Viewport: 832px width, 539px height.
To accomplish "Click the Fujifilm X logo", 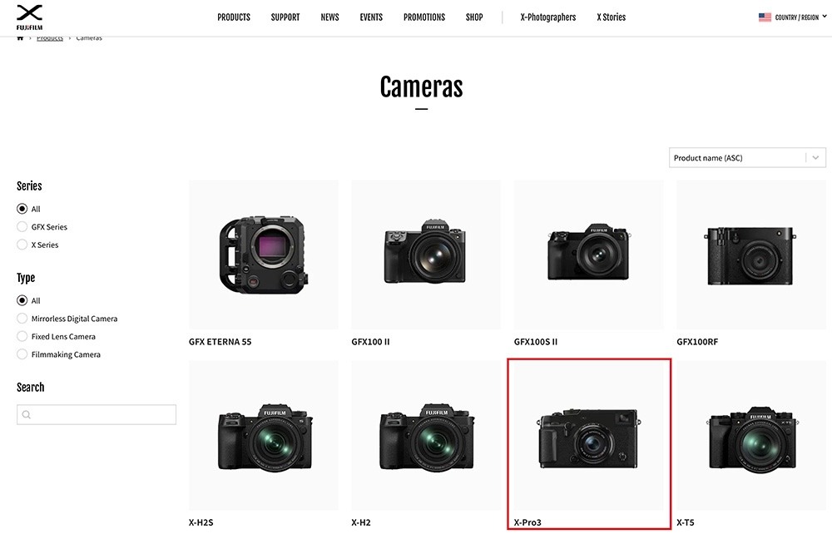I will (x=29, y=17).
